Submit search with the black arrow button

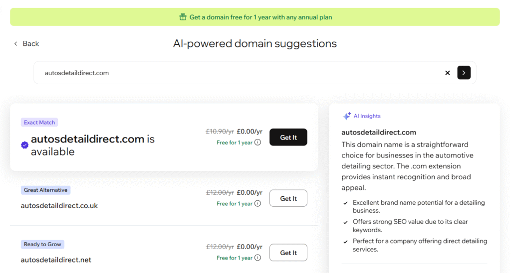pos(464,73)
